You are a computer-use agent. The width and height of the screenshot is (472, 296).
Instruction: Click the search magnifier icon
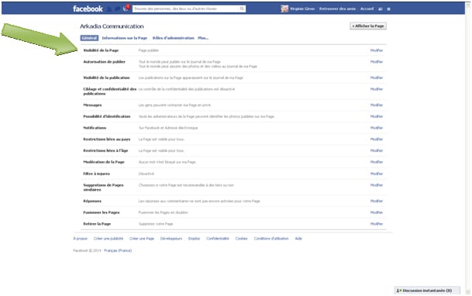tap(242, 9)
